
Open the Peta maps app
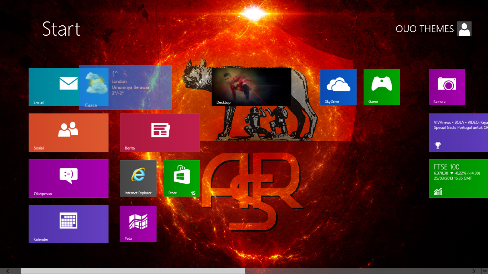(x=138, y=224)
